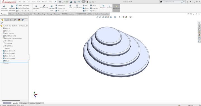
Task: Toggle the Hide/Show Items eye icon
Action: (x=119, y=17)
